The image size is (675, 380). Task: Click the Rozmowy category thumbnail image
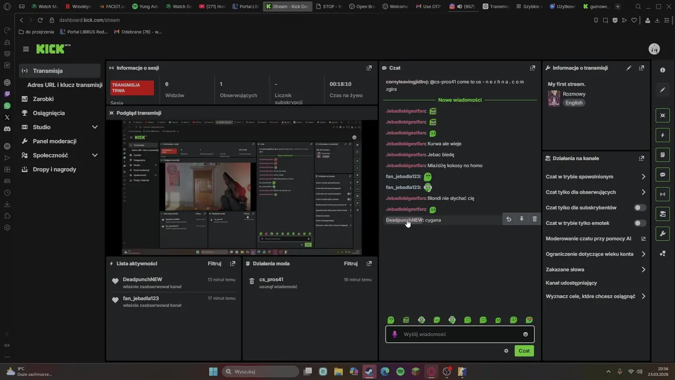(554, 98)
